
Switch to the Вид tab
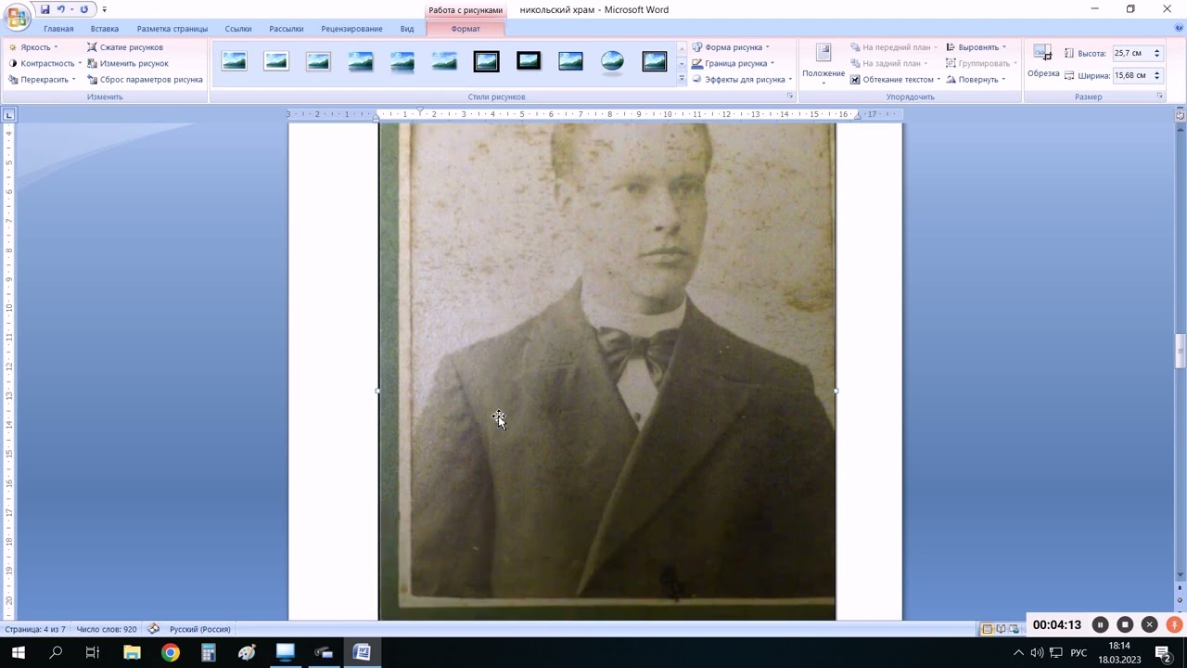coord(407,29)
